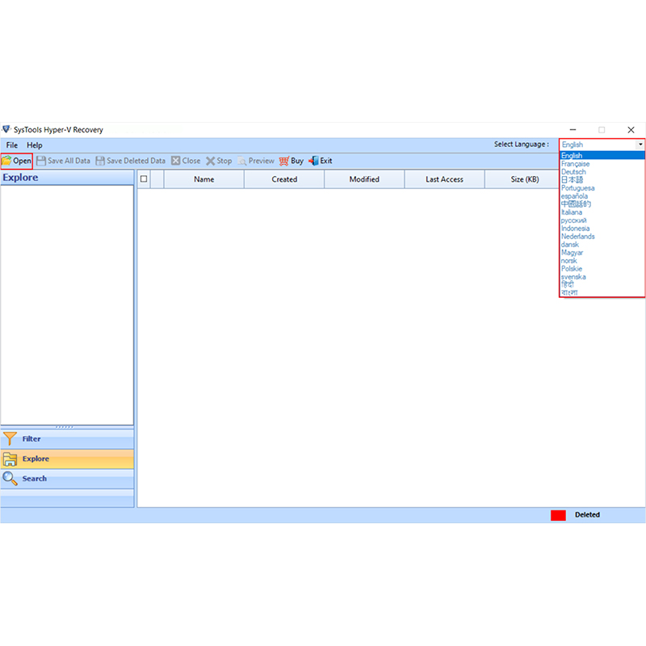Choose English from the language list

(x=602, y=155)
